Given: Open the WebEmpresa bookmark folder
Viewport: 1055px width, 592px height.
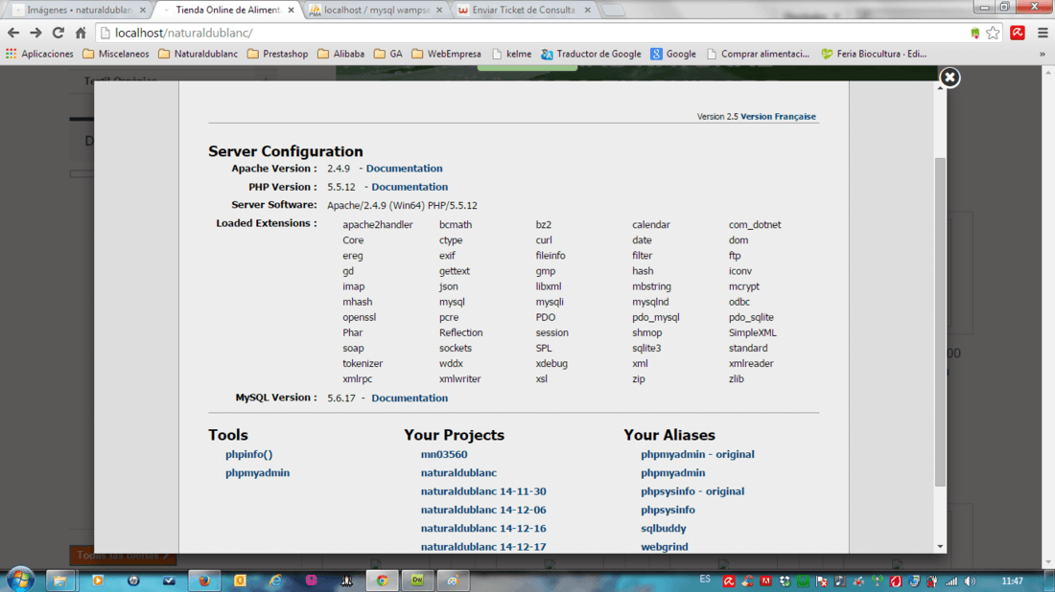Looking at the screenshot, I should click(447, 54).
